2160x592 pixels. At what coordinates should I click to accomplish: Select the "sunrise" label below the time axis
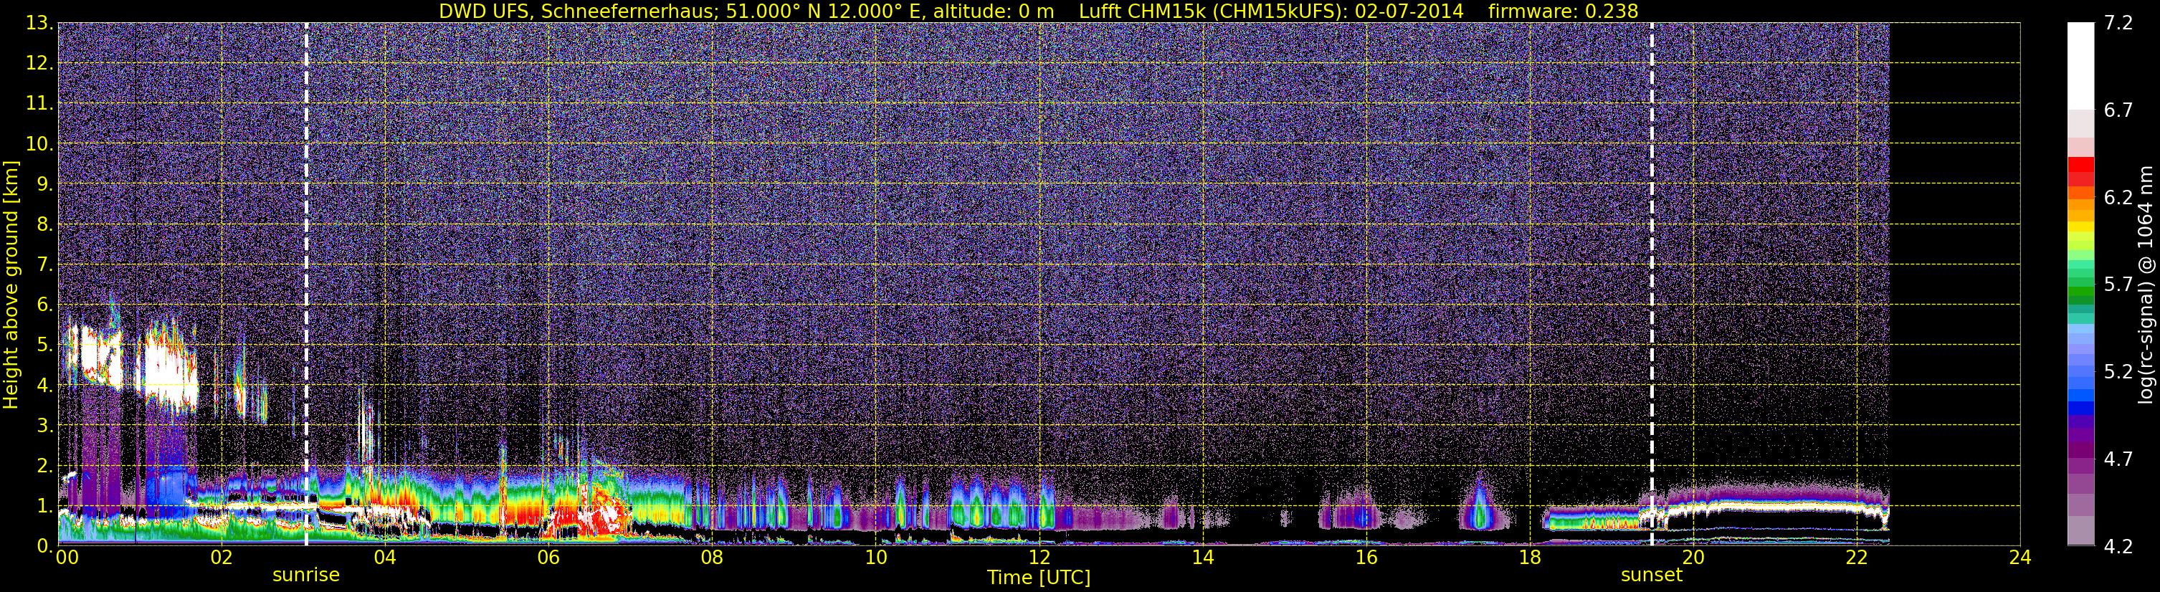coord(306,576)
